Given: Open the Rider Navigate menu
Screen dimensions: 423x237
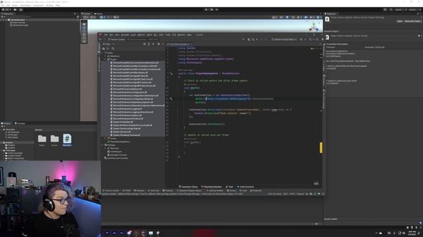Looking at the screenshot, I should (x=125, y=35).
